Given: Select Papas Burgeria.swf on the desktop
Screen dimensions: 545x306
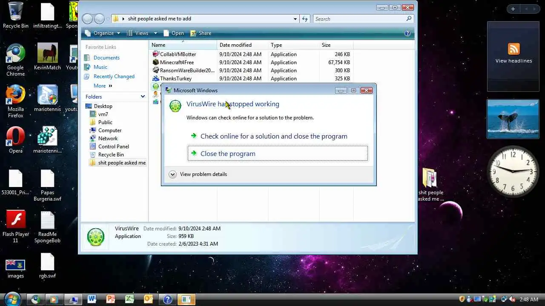Looking at the screenshot, I should coord(47,186).
